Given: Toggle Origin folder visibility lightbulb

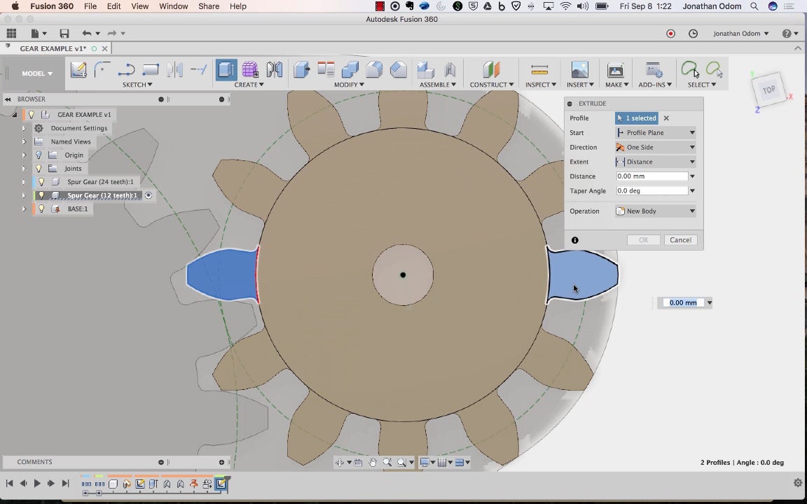Looking at the screenshot, I should tap(39, 155).
